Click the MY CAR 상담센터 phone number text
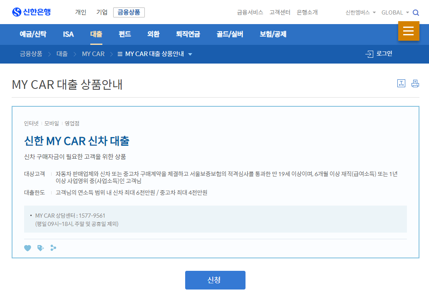 (x=70, y=216)
